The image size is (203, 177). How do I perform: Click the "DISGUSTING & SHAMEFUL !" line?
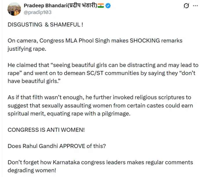point(46,25)
